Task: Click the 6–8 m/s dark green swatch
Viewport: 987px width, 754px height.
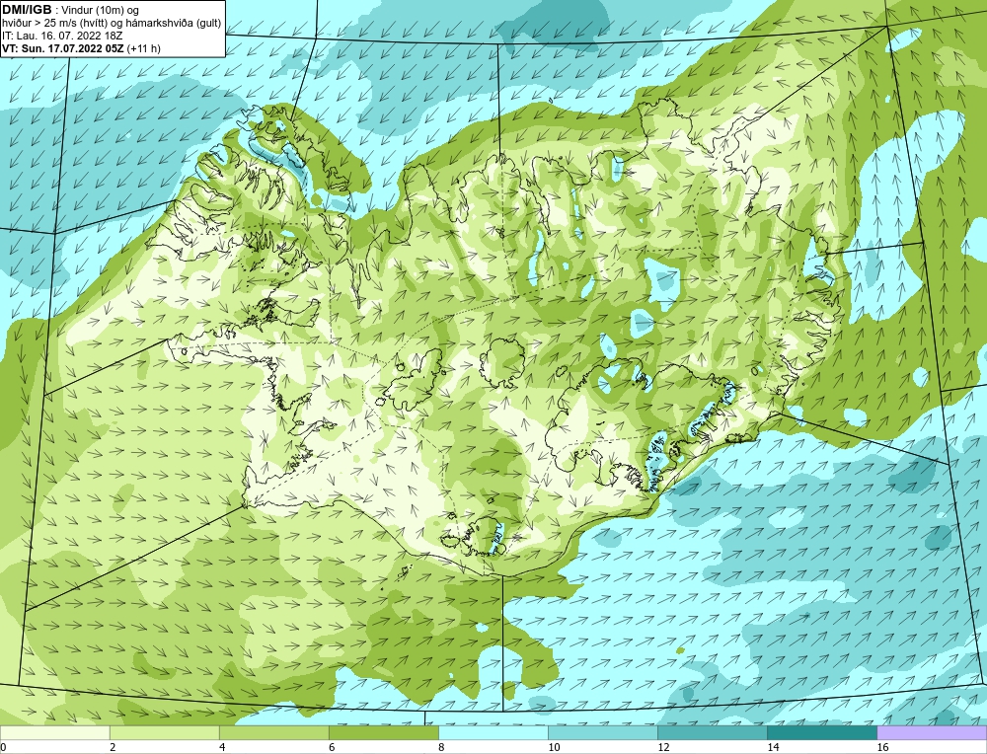Action: [x=383, y=732]
